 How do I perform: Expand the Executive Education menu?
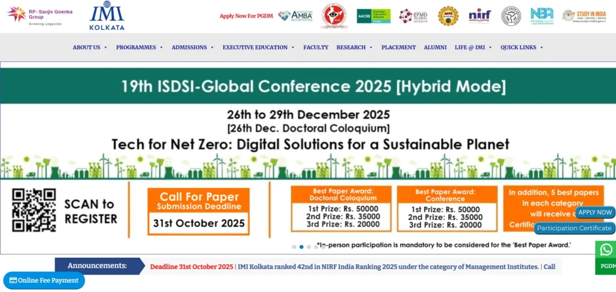[x=258, y=47]
